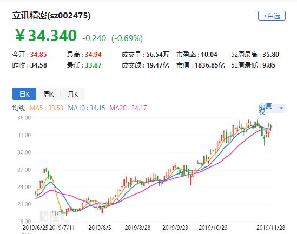This screenshot has height=234, width=297.
Task: Click the 52周最高 value 35.80
Action: (270, 55)
